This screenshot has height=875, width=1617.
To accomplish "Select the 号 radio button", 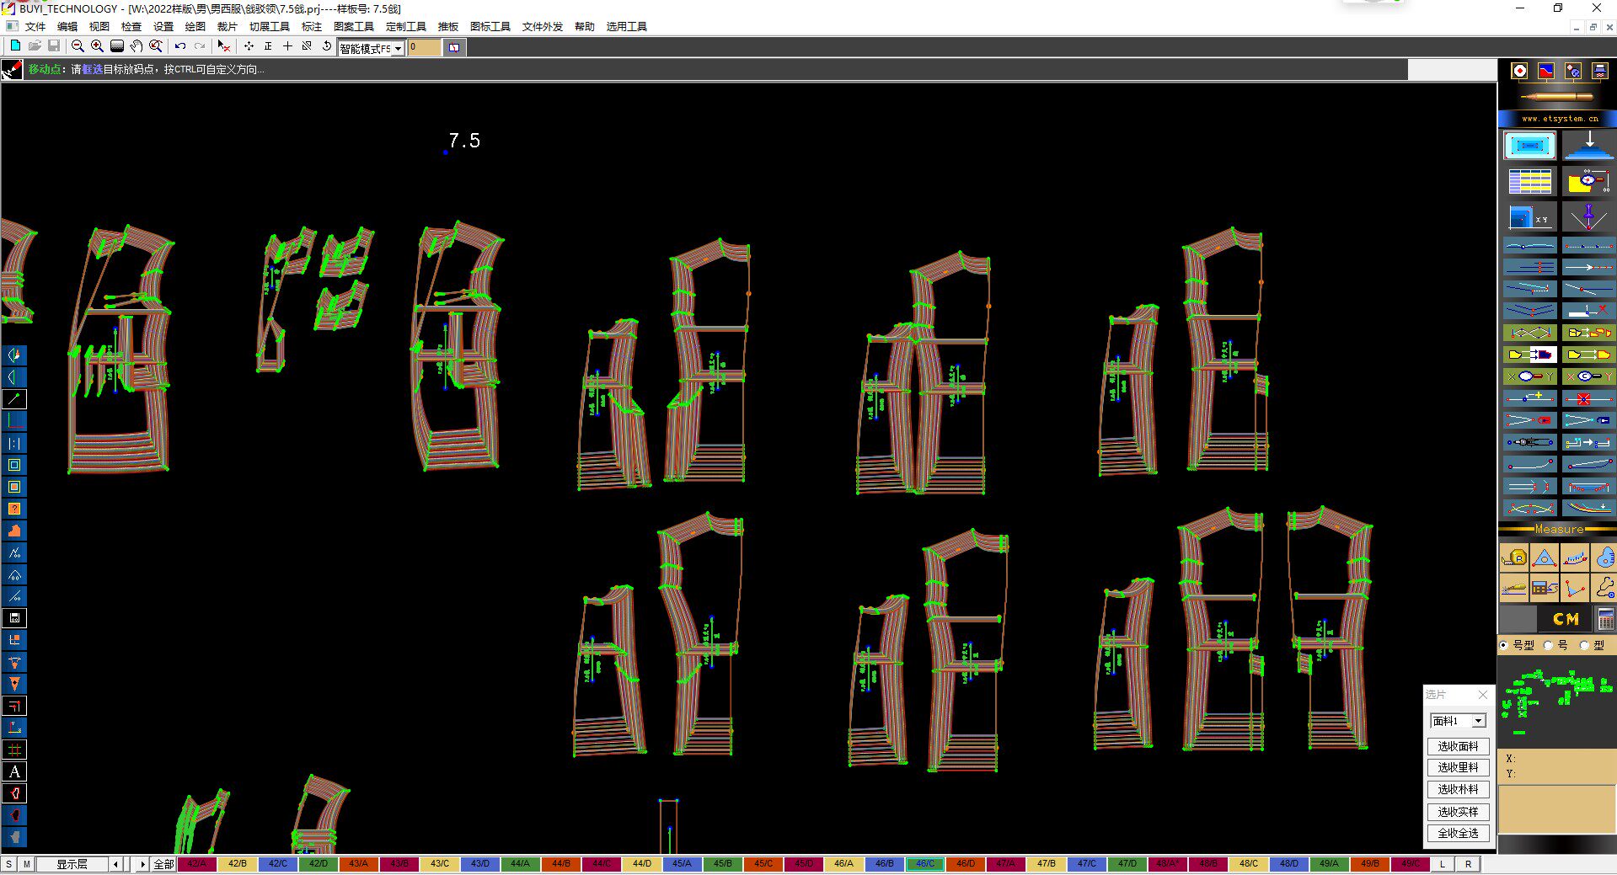I will 1548,645.
